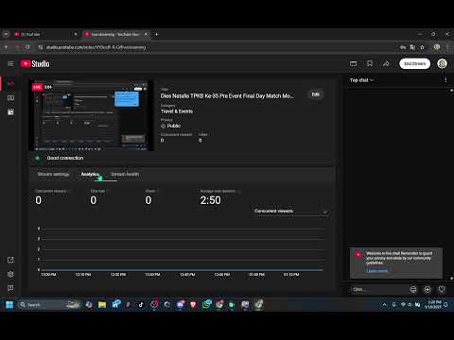Viewport: 454px width, 340px height.
Task: Click the YouTube Studio logo
Action: [35, 64]
